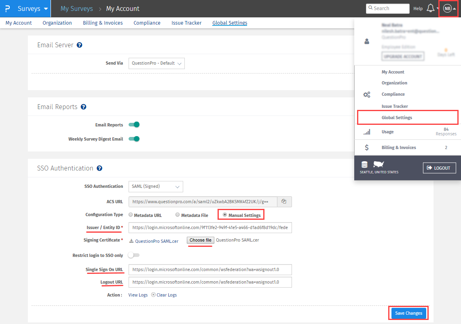The image size is (461, 324).
Task: Click the Save Changes button
Action: click(408, 313)
